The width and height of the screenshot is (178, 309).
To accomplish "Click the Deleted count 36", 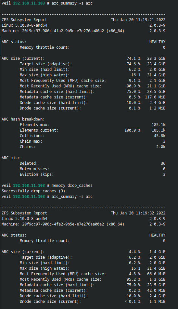I will pos(163,163).
